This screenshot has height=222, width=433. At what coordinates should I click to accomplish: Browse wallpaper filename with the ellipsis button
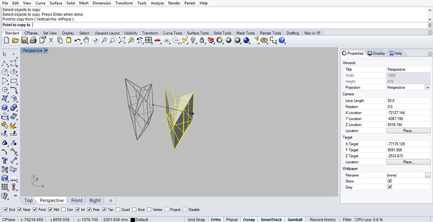click(428, 175)
